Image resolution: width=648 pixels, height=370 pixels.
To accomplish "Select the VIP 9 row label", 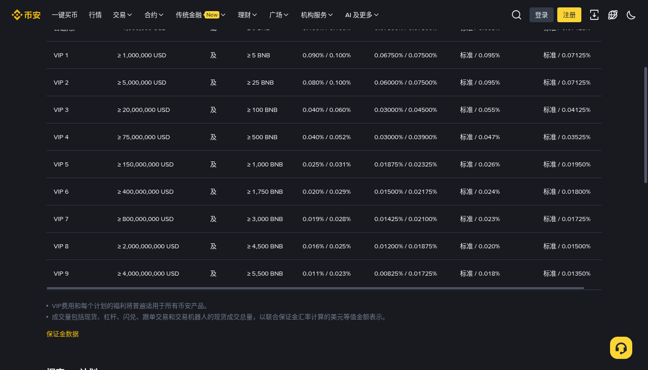I will coord(61,273).
